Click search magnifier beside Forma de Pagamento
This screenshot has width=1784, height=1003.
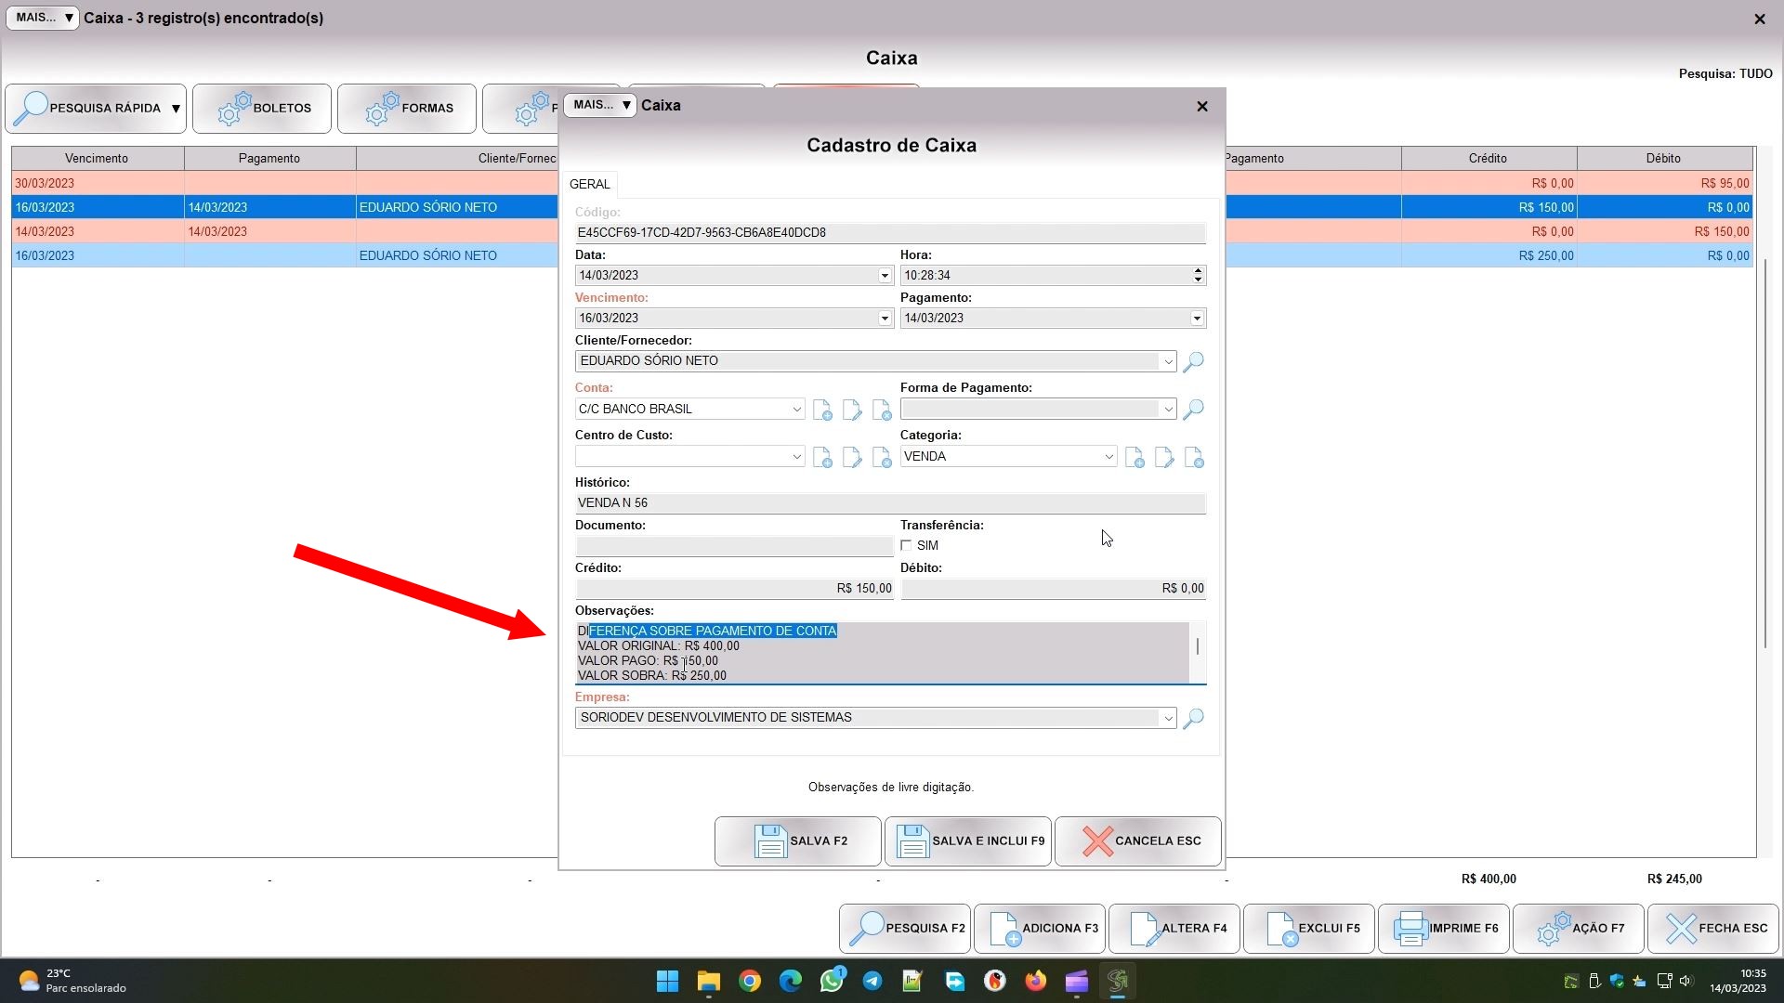pyautogui.click(x=1194, y=409)
